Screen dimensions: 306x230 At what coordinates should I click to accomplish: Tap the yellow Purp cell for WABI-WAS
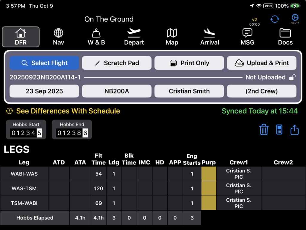tap(209, 174)
